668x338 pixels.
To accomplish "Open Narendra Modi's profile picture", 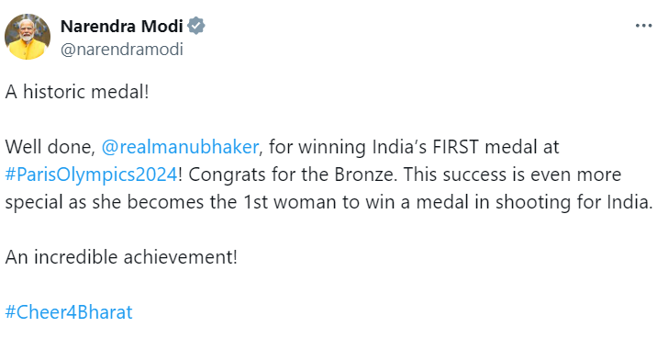I will (x=28, y=37).
